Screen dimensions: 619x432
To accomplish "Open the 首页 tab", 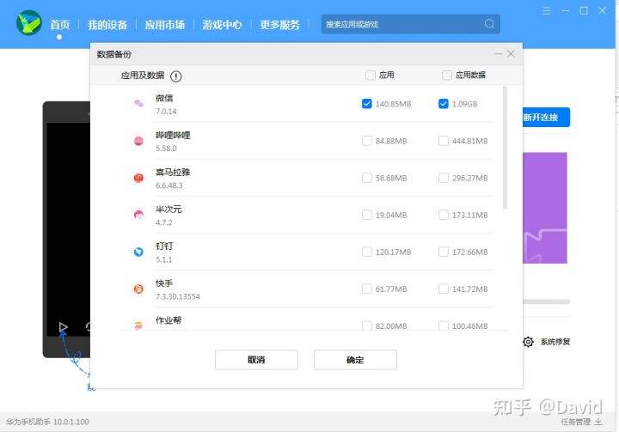I will click(x=60, y=25).
